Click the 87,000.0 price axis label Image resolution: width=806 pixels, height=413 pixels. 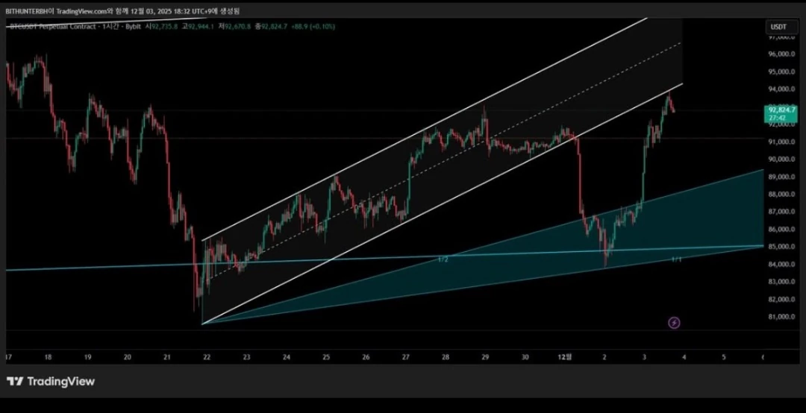[x=781, y=212]
